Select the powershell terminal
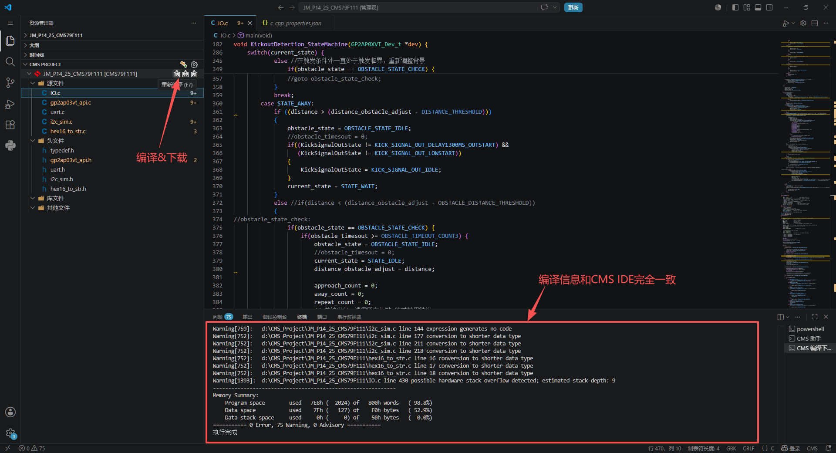836x453 pixels. [809, 329]
